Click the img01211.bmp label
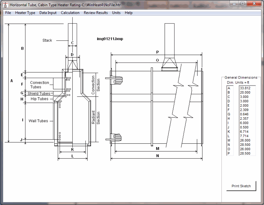 tap(110, 39)
